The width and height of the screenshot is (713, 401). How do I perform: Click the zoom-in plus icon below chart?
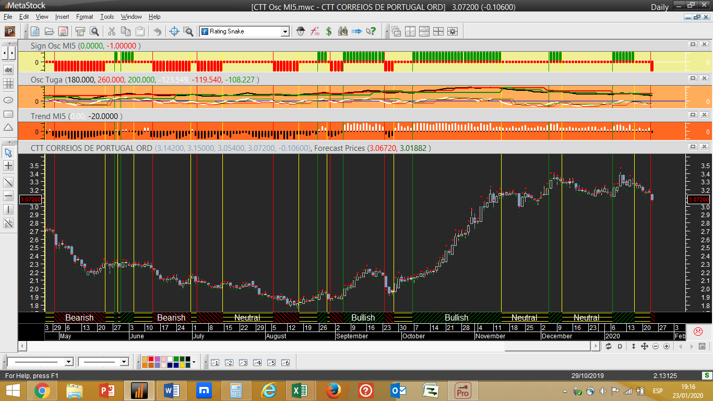(x=667, y=346)
